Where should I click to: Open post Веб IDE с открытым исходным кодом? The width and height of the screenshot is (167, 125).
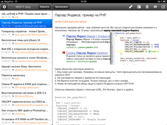pyautogui.click(x=26, y=50)
